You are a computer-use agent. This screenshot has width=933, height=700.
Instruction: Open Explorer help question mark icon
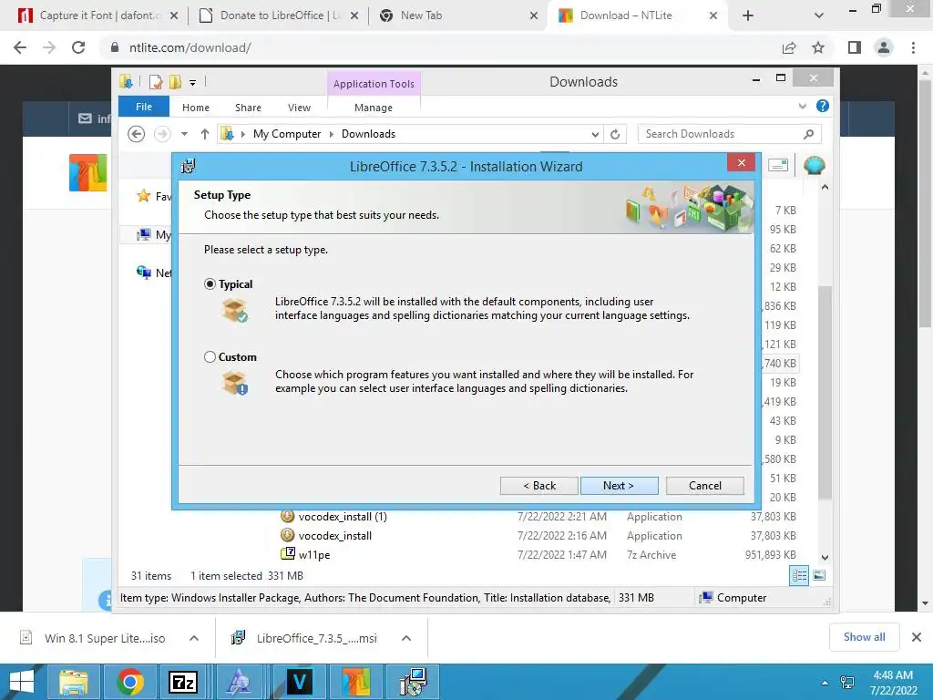coord(823,106)
